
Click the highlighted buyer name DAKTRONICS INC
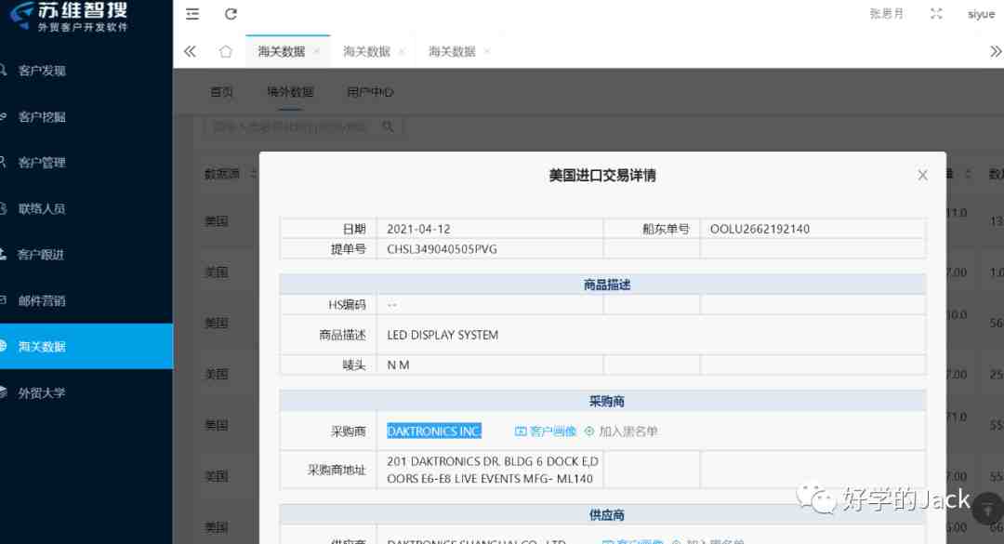click(434, 431)
